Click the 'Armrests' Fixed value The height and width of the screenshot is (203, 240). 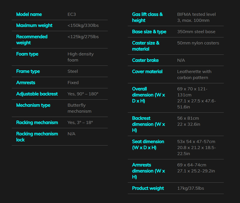click(73, 83)
